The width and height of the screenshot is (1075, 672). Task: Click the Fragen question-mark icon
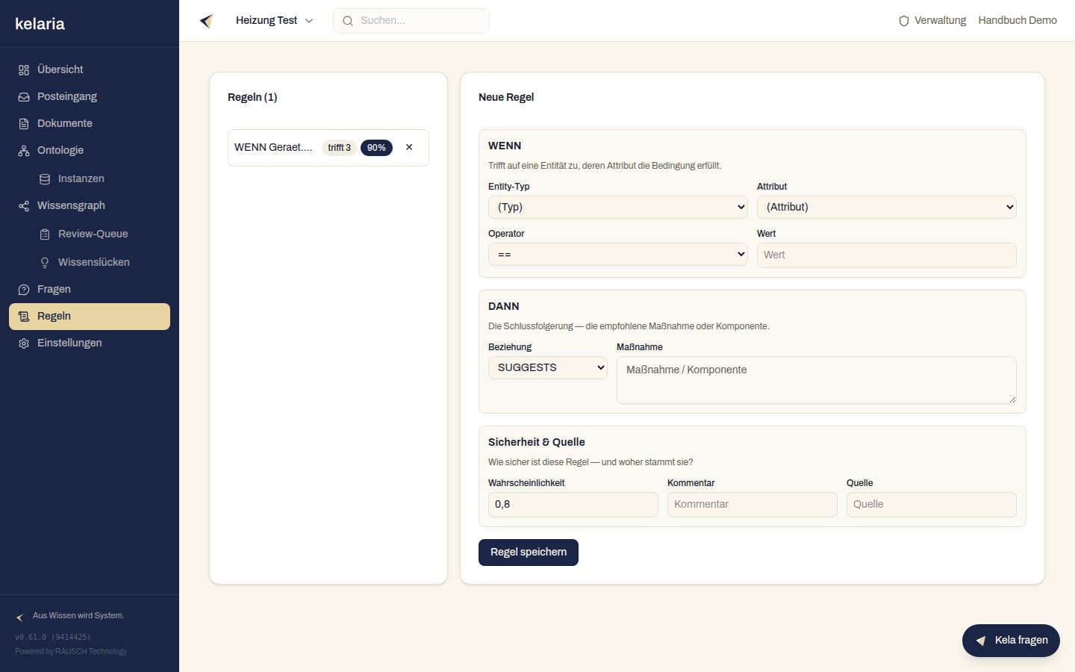24,290
